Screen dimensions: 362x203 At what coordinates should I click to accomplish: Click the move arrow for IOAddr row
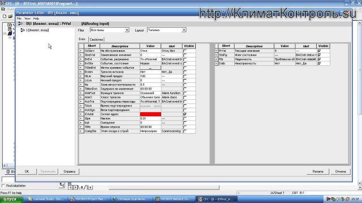point(81,114)
